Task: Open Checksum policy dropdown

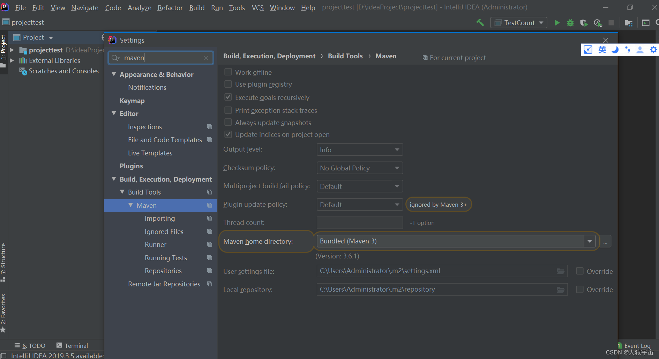Action: coord(360,168)
